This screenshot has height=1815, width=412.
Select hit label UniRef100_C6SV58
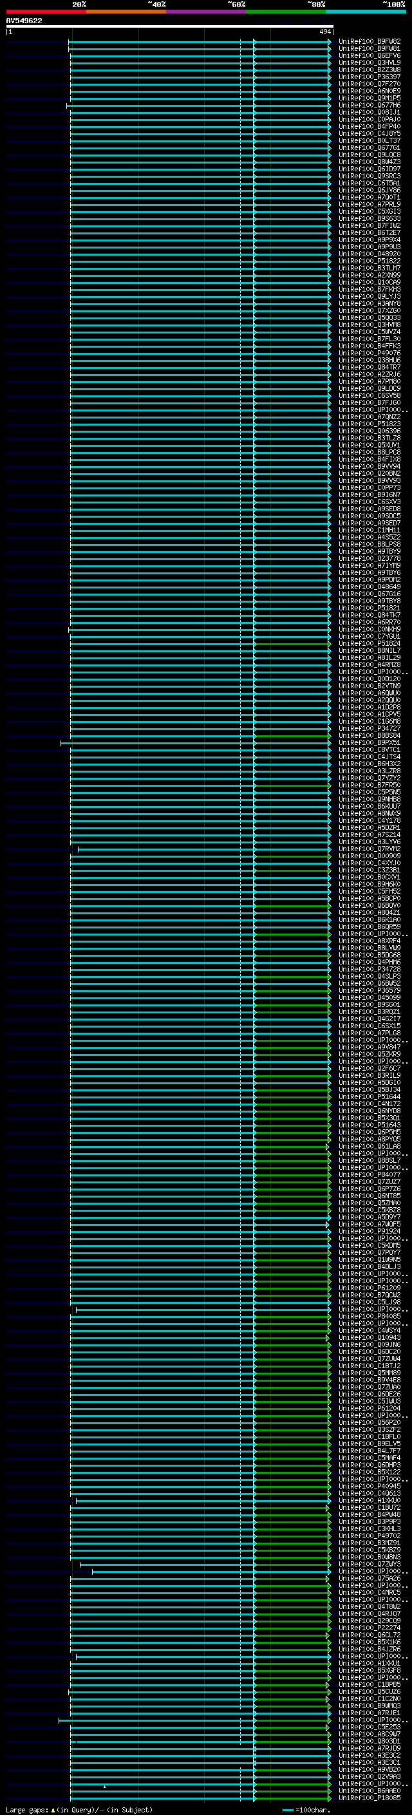coord(369,395)
